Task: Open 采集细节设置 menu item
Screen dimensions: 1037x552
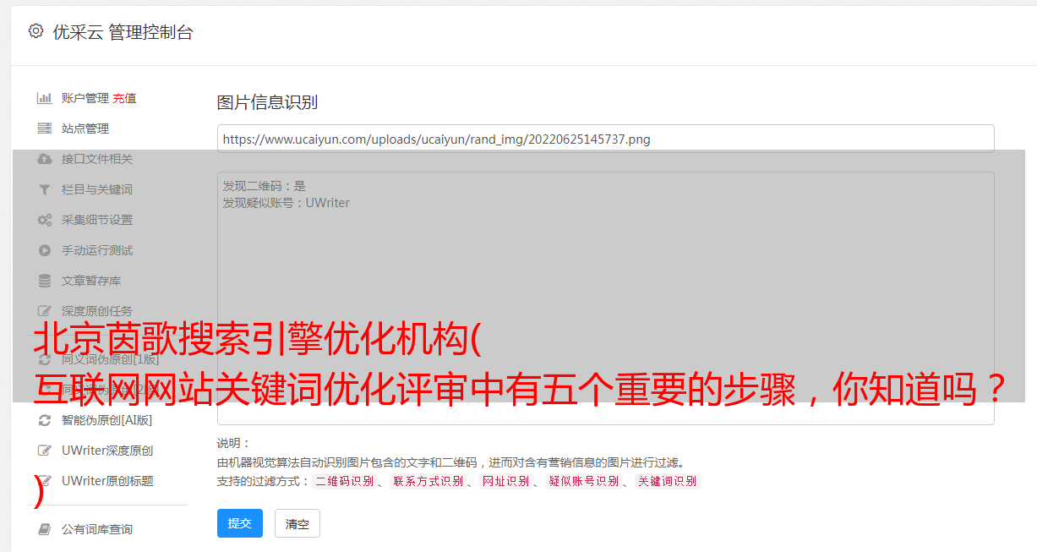Action: pyautogui.click(x=97, y=220)
